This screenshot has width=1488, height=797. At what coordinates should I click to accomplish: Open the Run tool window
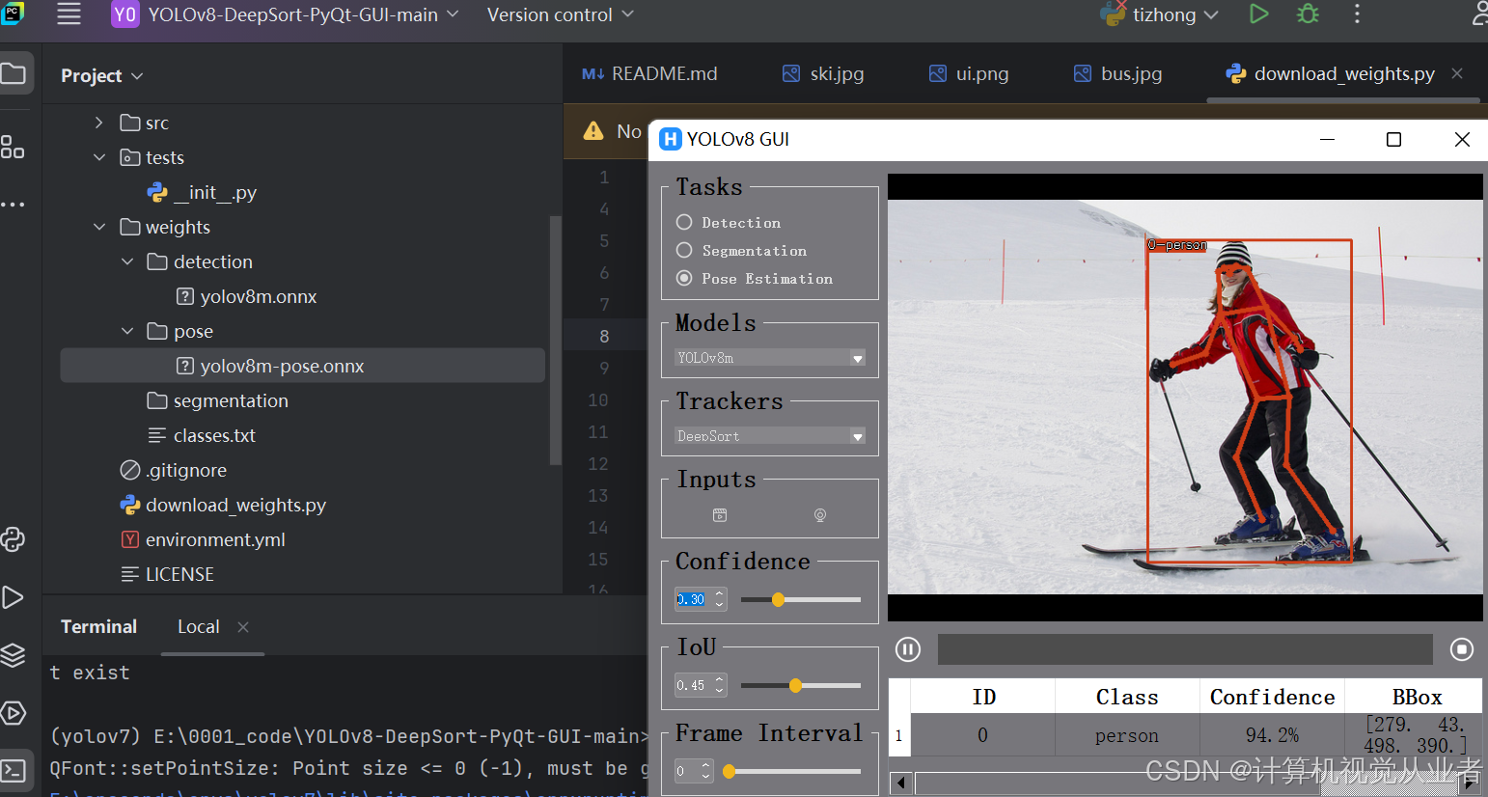[13, 597]
